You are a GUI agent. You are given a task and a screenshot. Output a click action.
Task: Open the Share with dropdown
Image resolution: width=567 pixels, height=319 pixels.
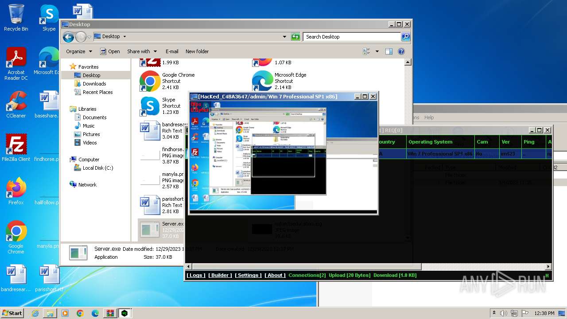[142, 51]
